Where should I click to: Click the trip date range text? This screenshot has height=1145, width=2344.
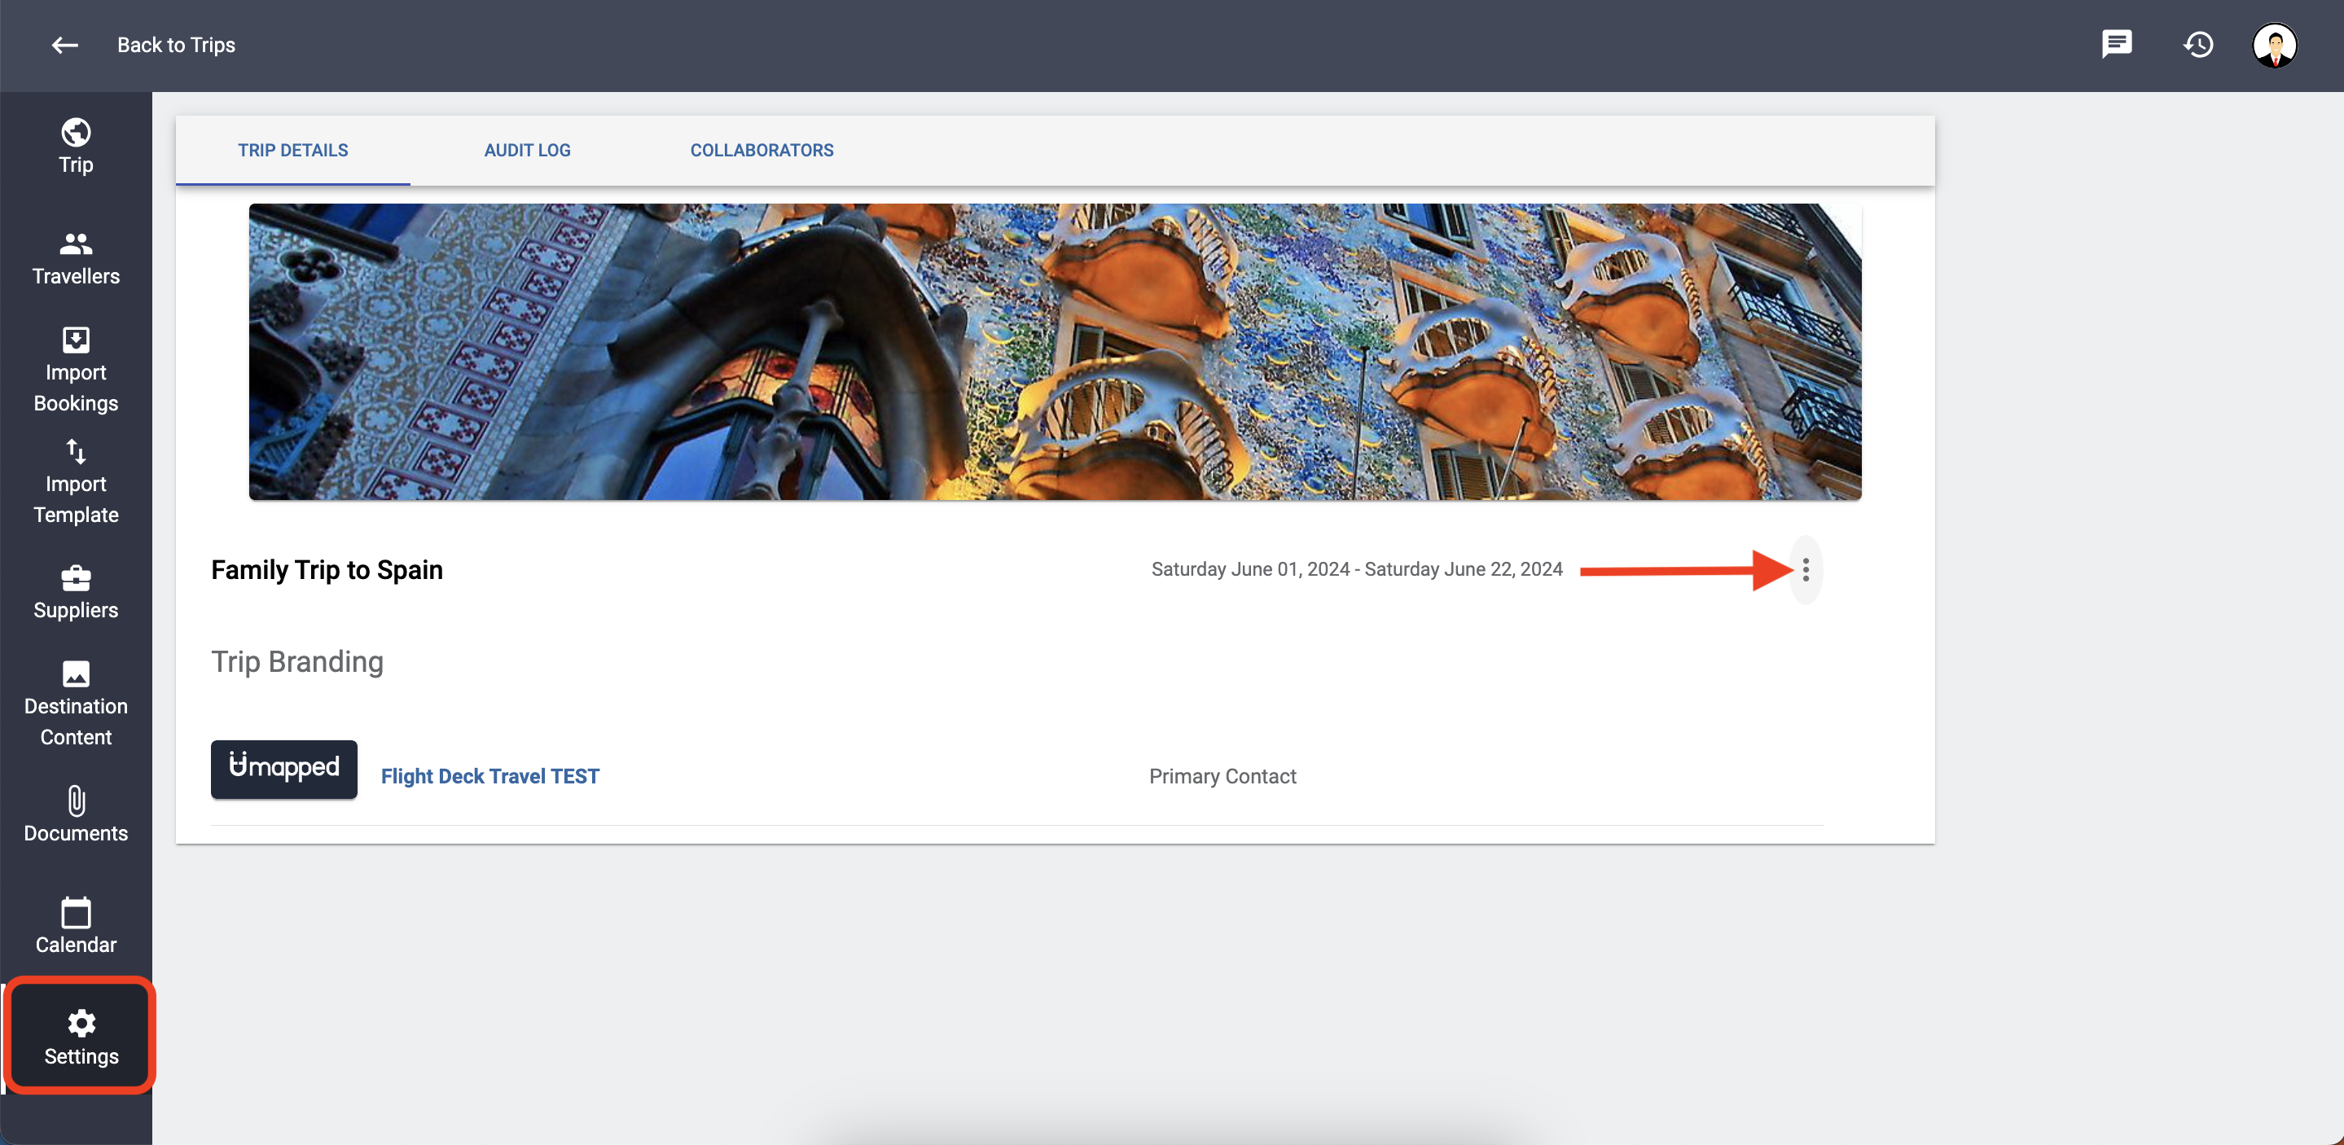coord(1357,570)
